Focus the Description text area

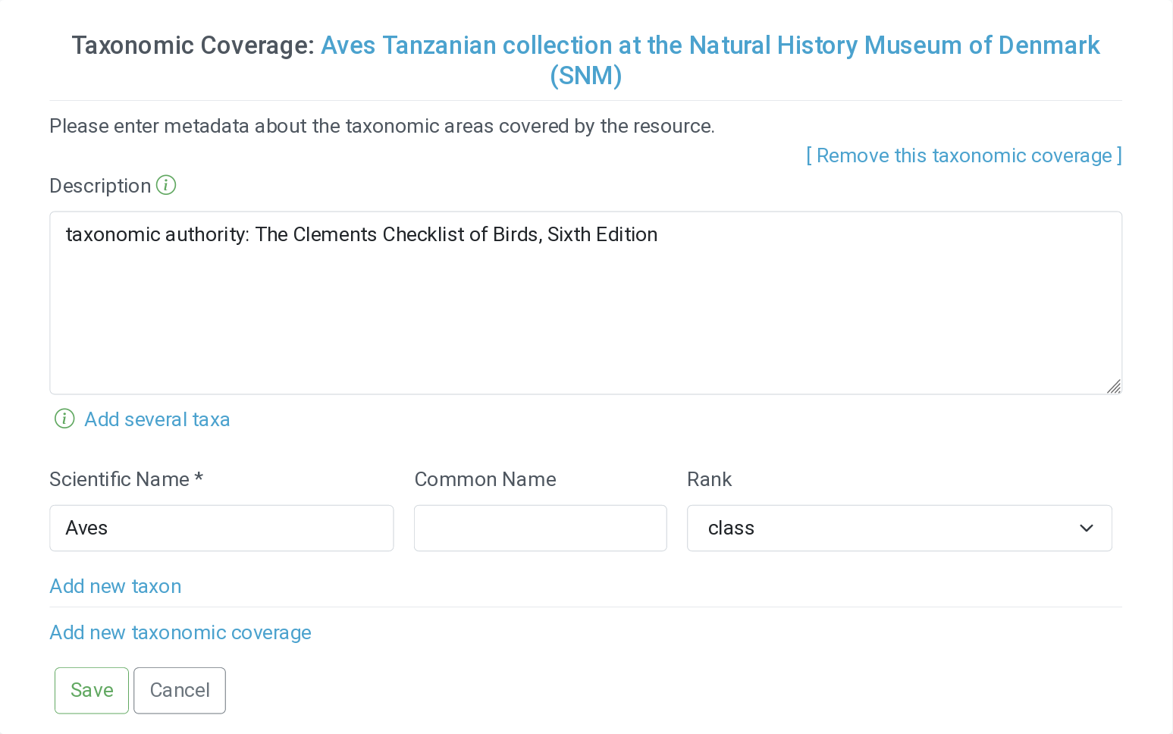coord(585,311)
